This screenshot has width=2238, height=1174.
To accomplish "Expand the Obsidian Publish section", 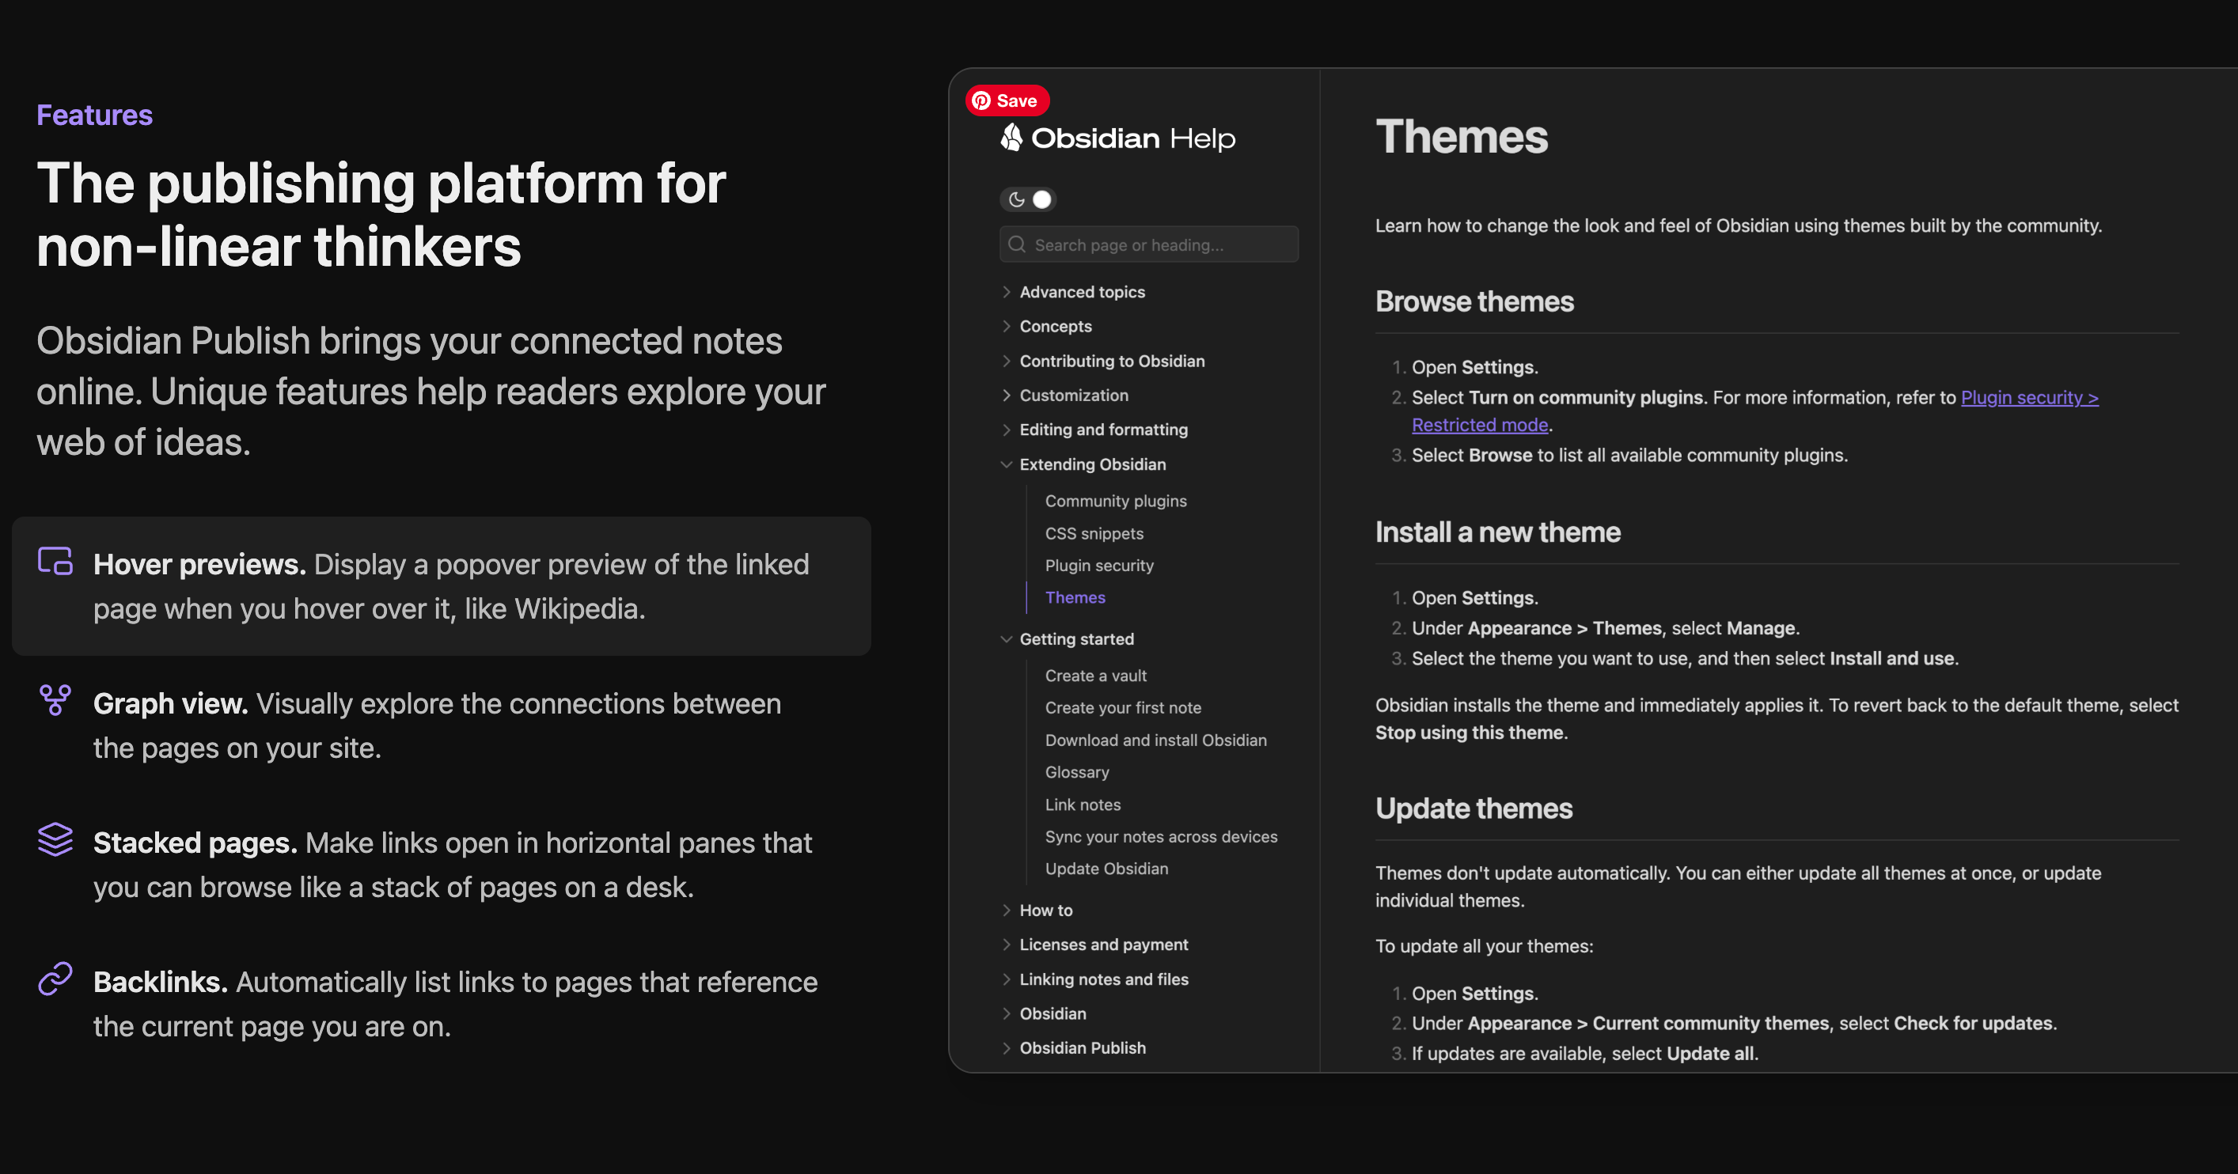I will [1074, 1048].
